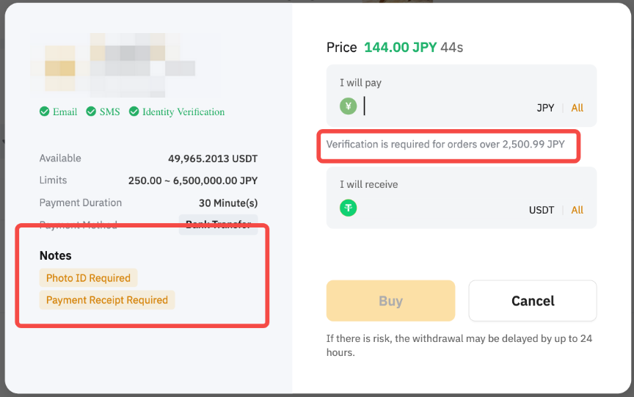
Task: Click the Photo ID Required tag
Action: [88, 278]
